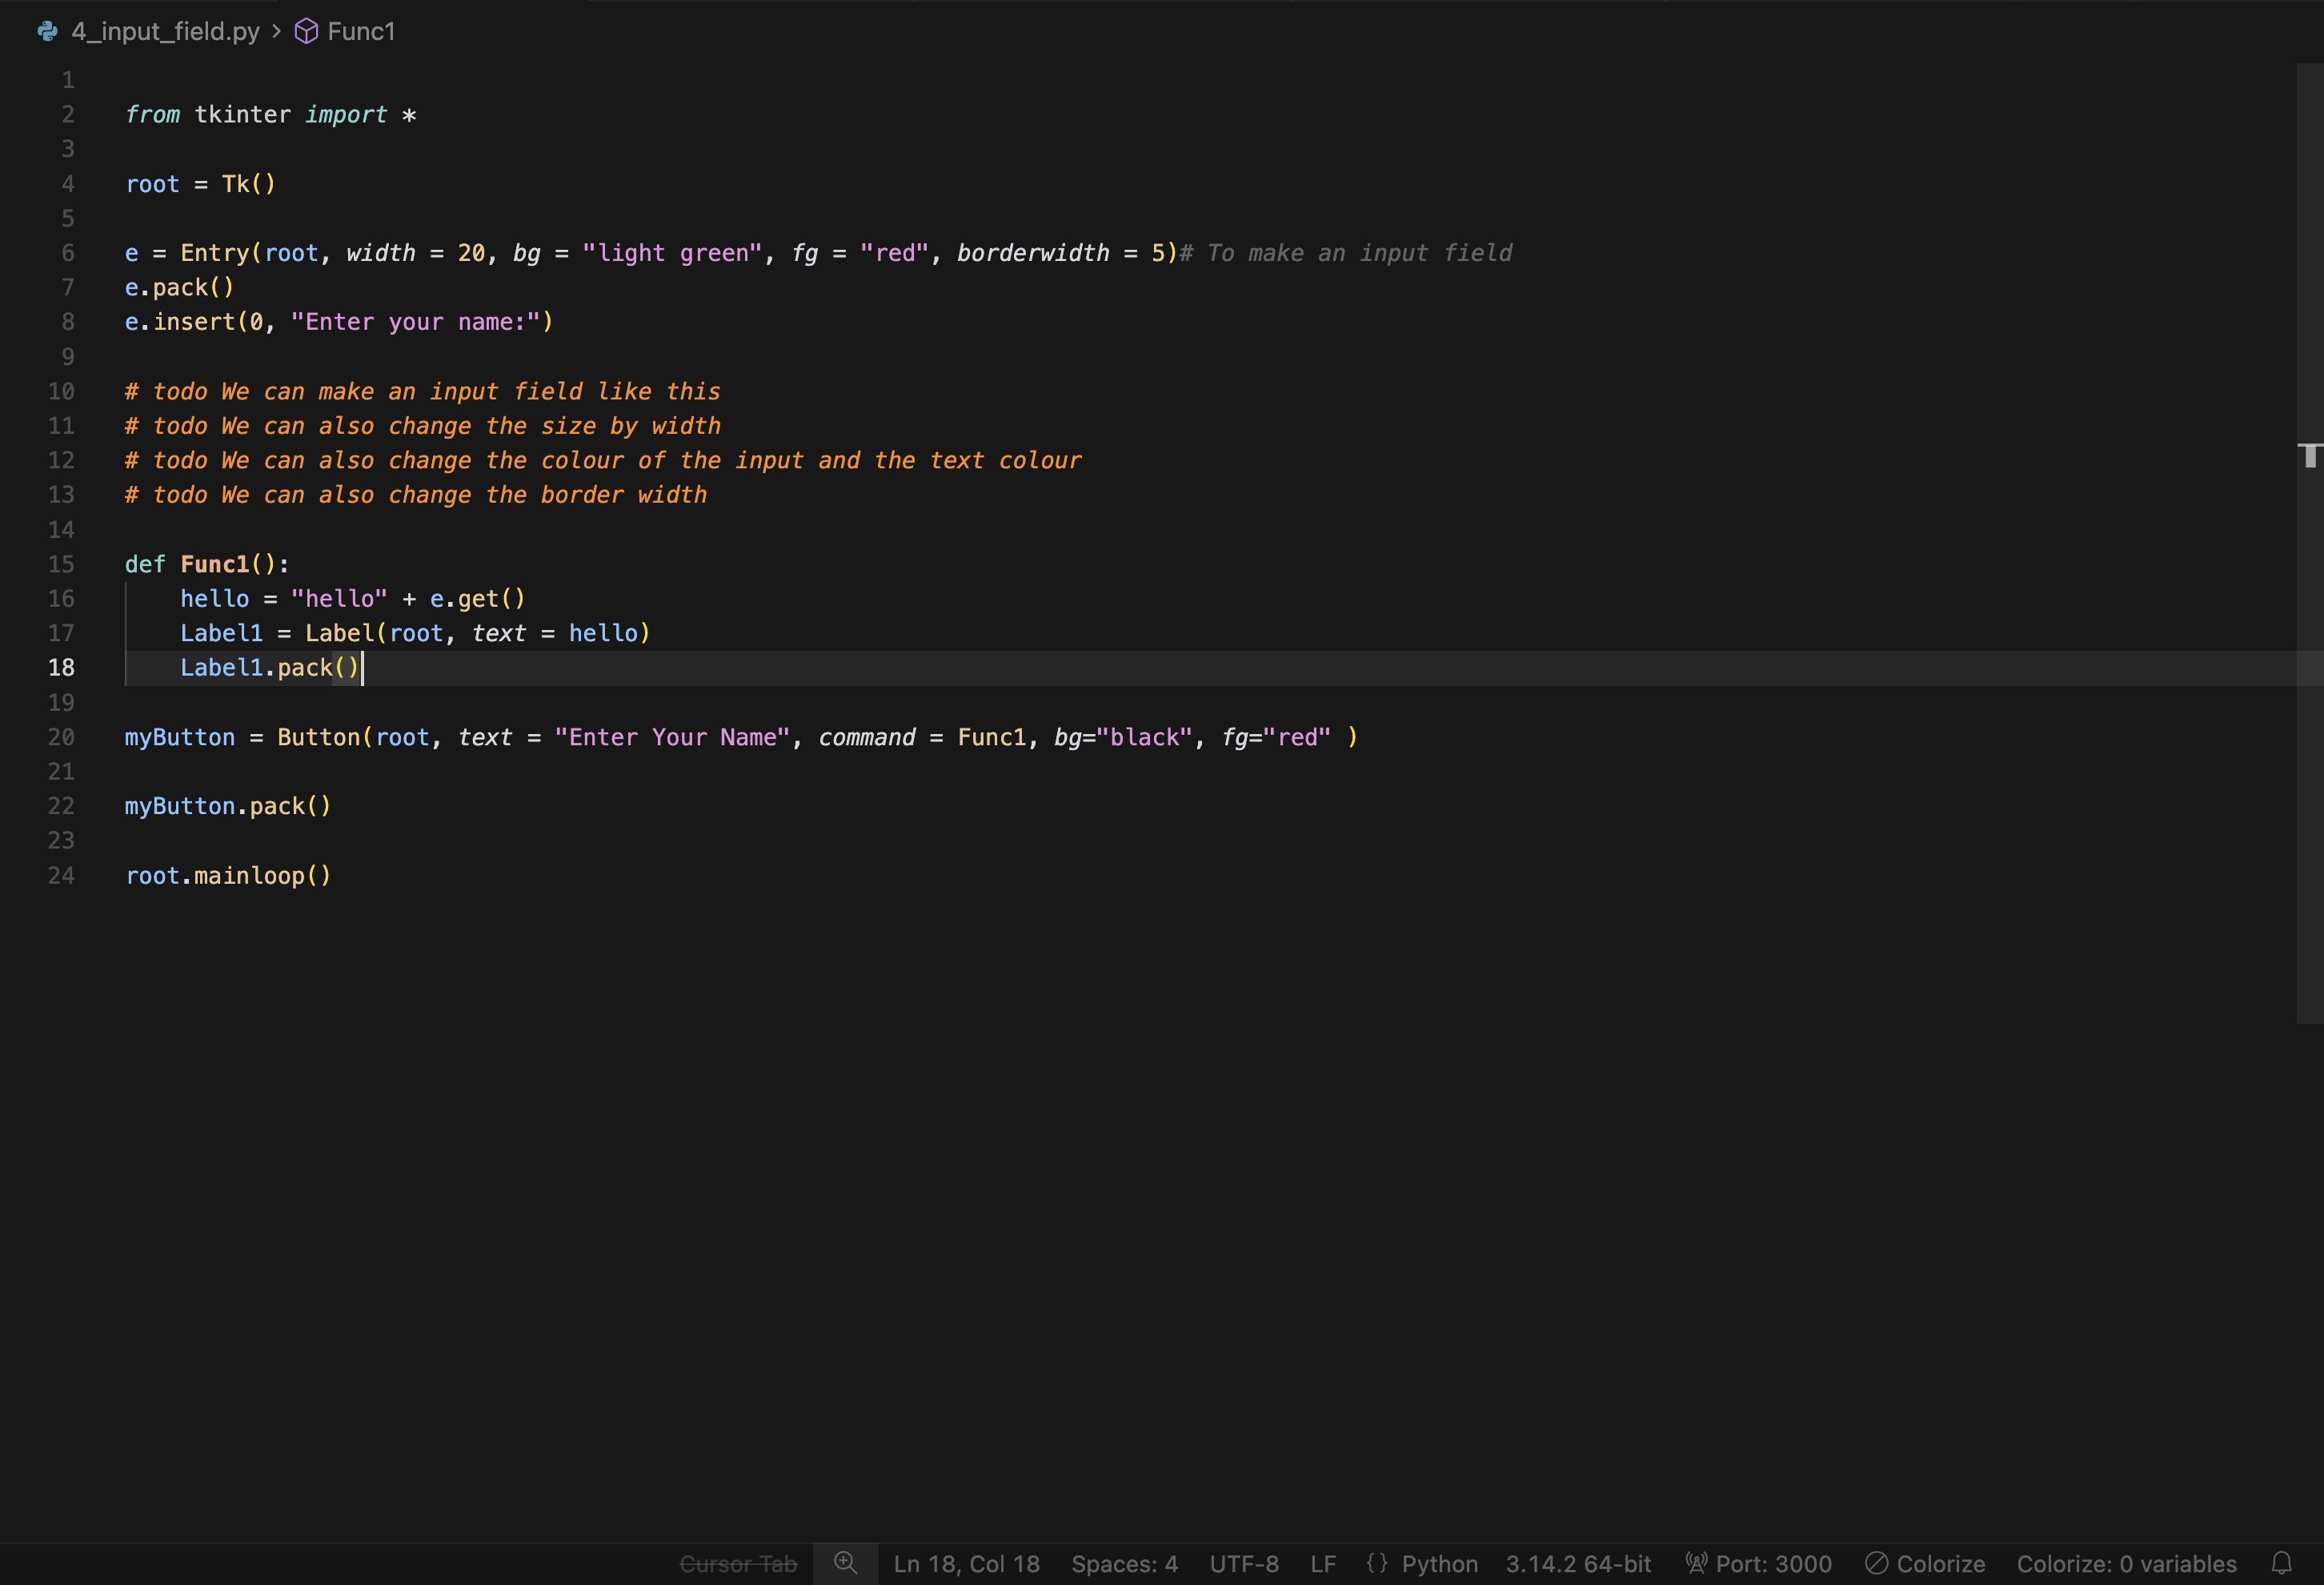This screenshot has width=2324, height=1585.
Task: Select Python interpreter 3.14.2 64-bit
Action: (1578, 1564)
